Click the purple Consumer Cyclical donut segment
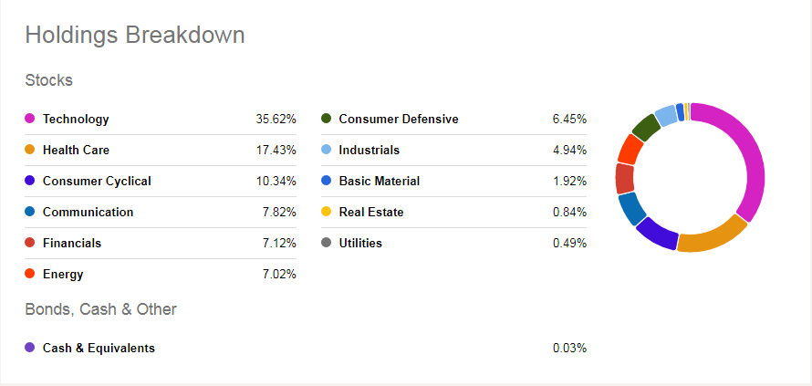Image resolution: width=812 pixels, height=386 pixels. point(656,234)
